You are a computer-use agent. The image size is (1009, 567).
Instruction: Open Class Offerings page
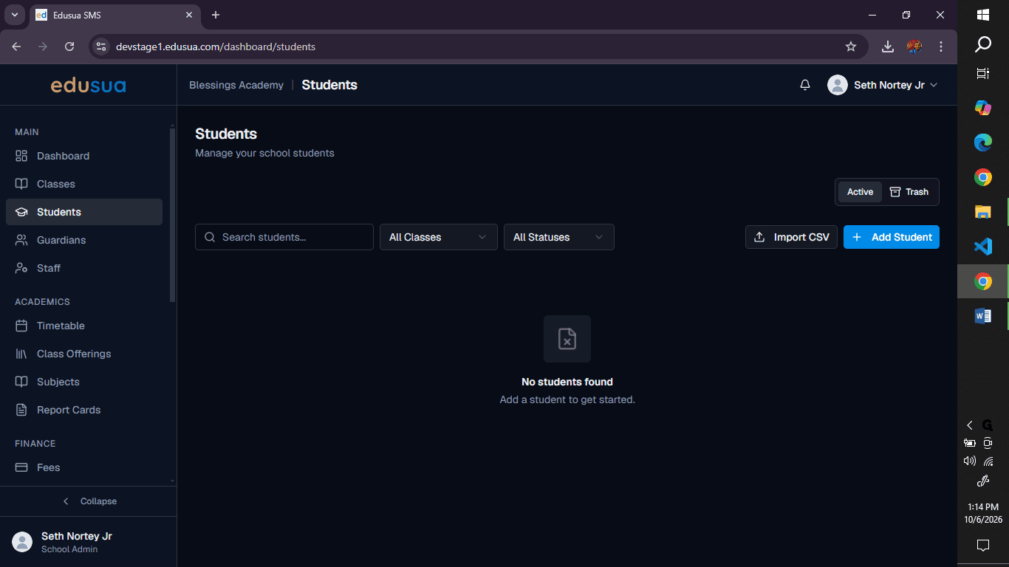click(84, 354)
